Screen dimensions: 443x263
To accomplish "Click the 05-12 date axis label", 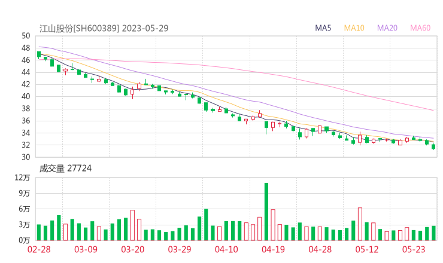I will coord(367,249).
